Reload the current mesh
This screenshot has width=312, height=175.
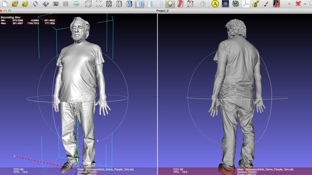pyautogui.click(x=36, y=4)
